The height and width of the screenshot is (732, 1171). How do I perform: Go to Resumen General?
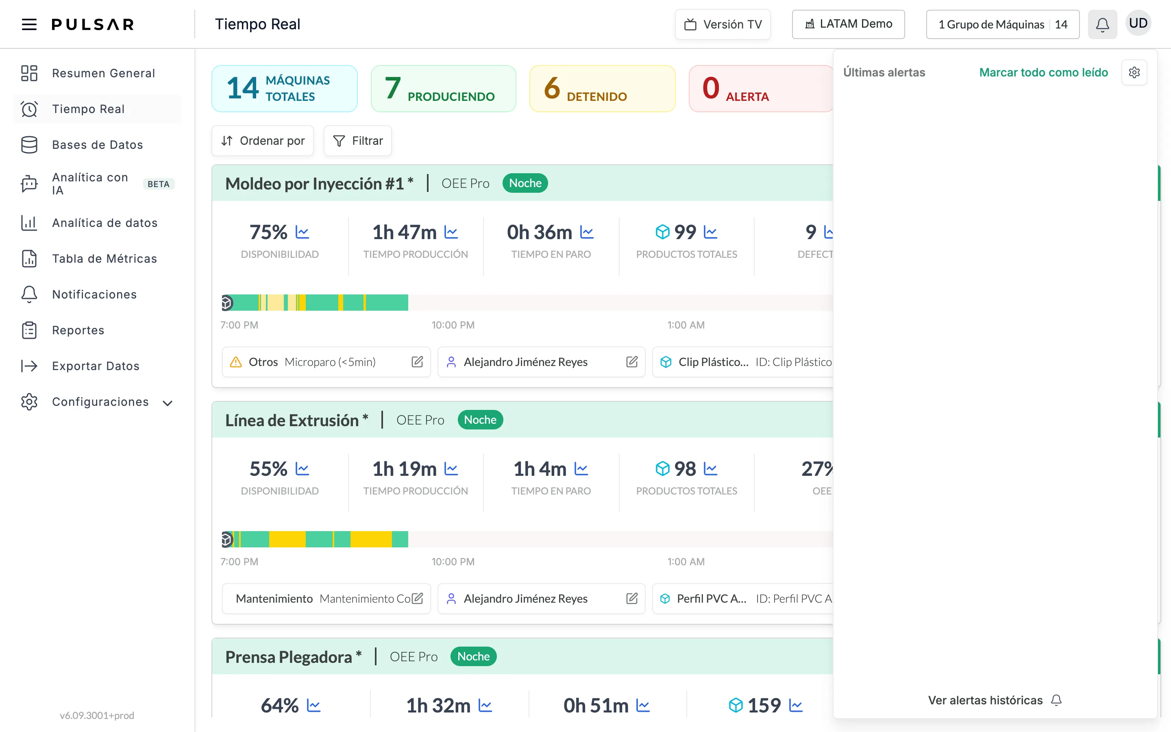pos(98,73)
